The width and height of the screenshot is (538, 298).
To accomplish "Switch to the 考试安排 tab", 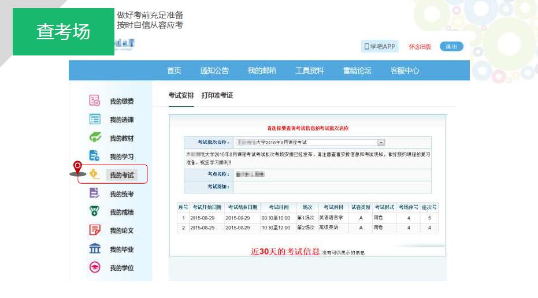I will pos(181,96).
